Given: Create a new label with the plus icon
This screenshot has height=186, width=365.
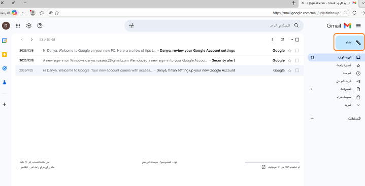Looking at the screenshot, I should (x=312, y=119).
